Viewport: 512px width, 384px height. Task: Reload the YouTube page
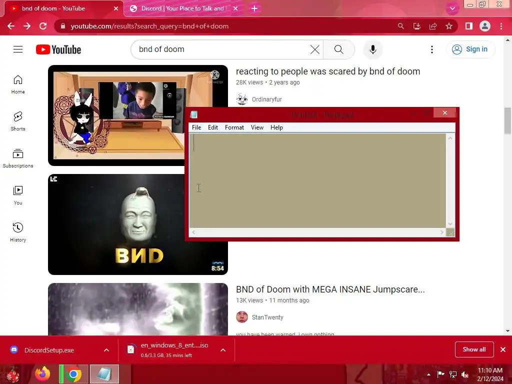pos(43,26)
